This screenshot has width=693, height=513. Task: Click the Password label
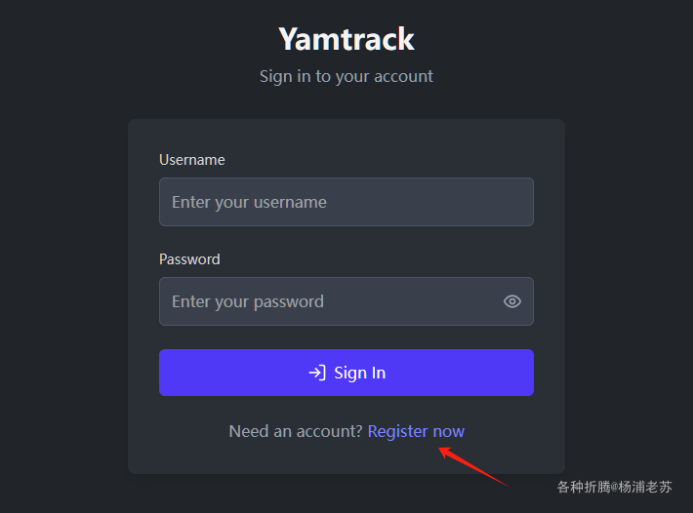(x=189, y=259)
